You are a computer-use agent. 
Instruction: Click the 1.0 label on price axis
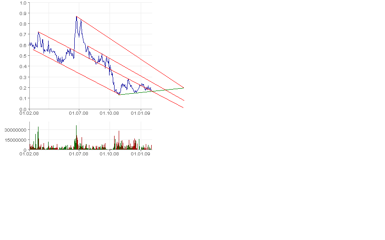(23, 3)
